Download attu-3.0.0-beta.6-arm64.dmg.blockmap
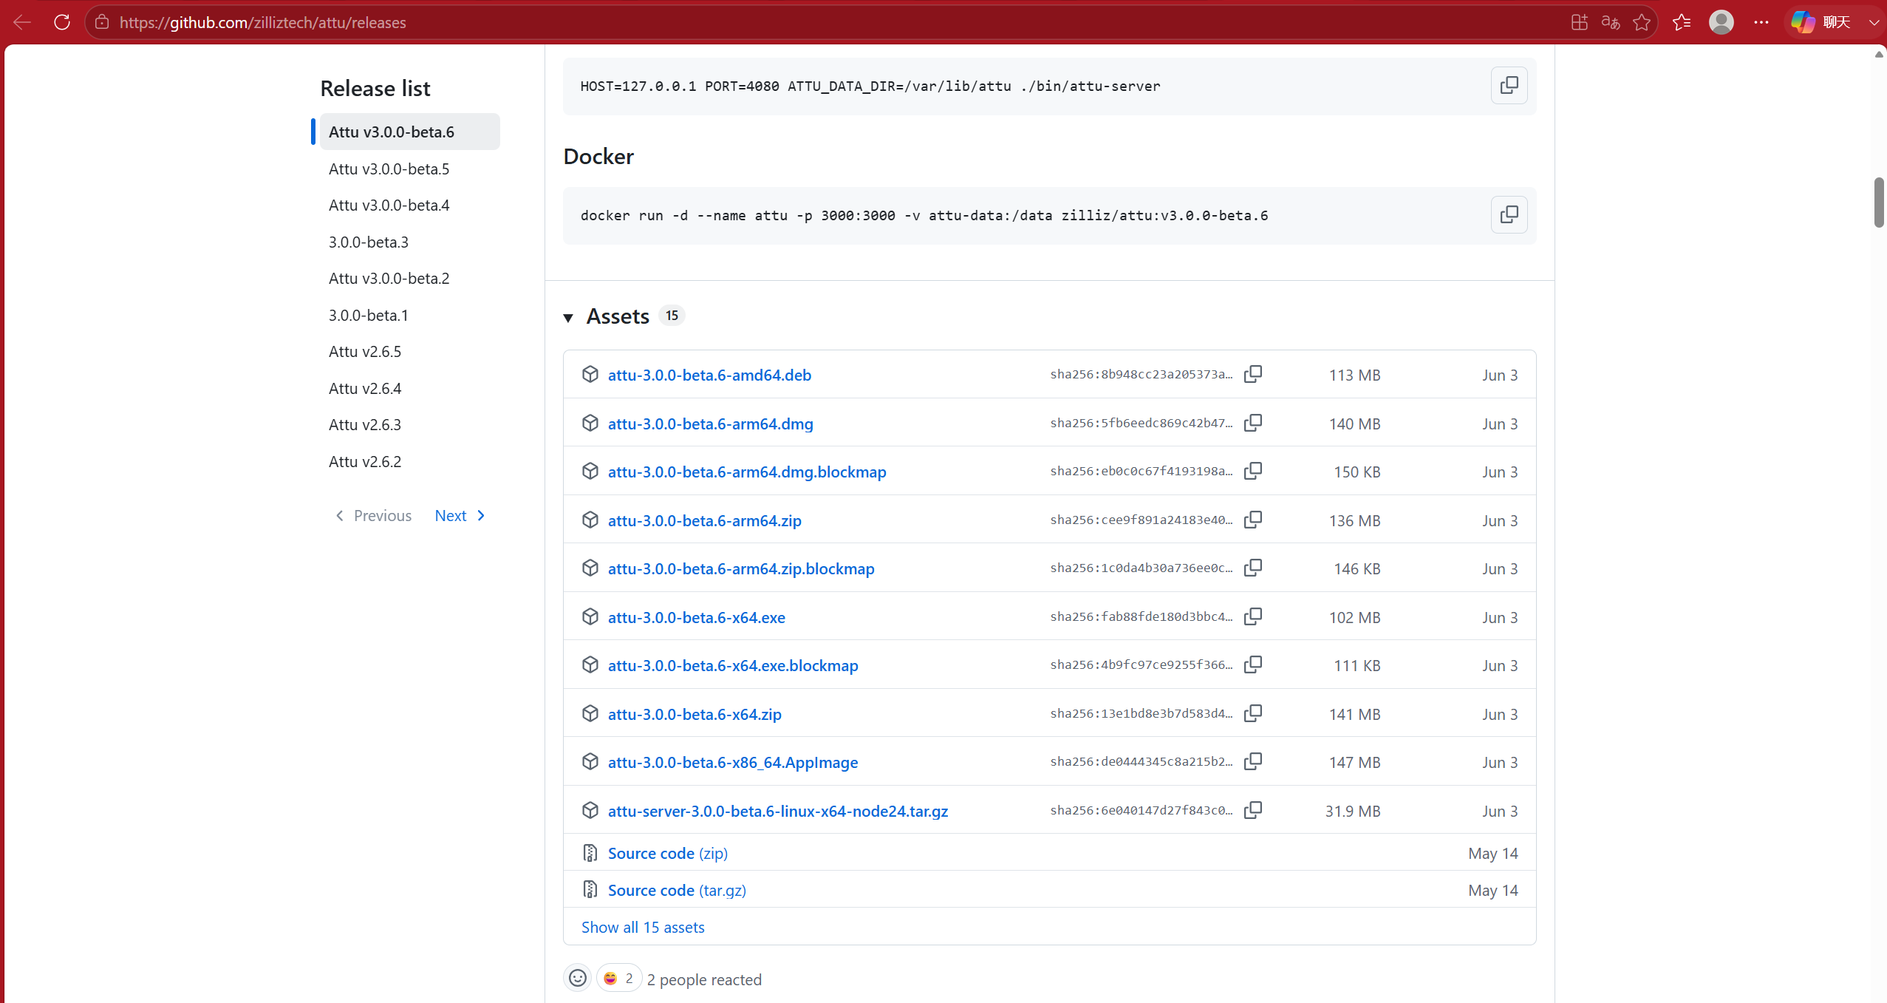 point(747,472)
